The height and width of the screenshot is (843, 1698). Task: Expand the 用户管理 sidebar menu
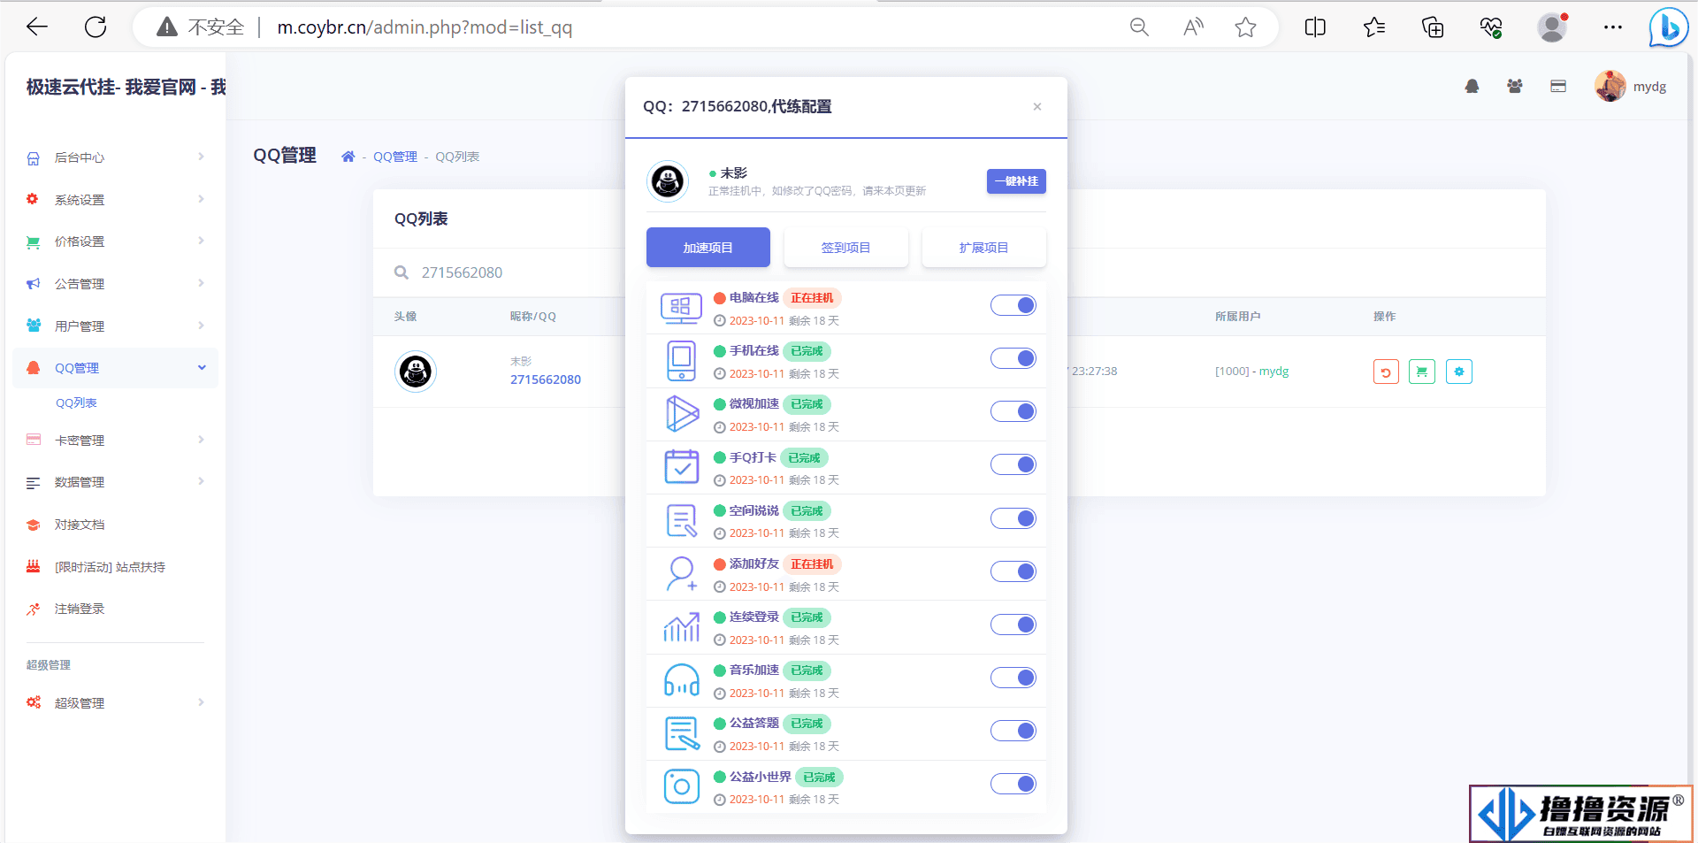[x=115, y=326]
